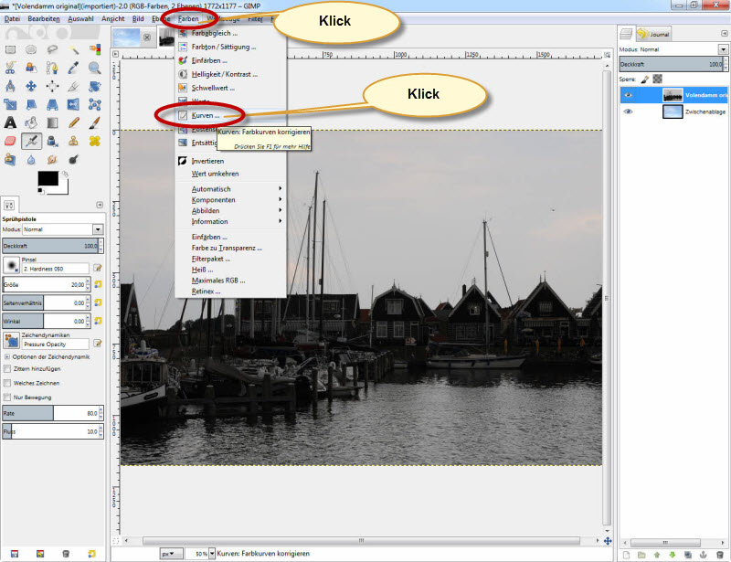
Task: Select the Move tool
Action: pos(31,86)
